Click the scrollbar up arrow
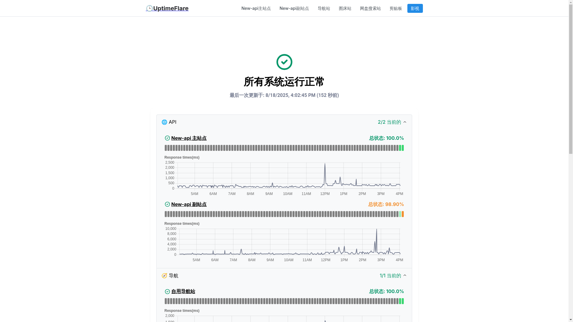The width and height of the screenshot is (573, 322). click(571, 2)
